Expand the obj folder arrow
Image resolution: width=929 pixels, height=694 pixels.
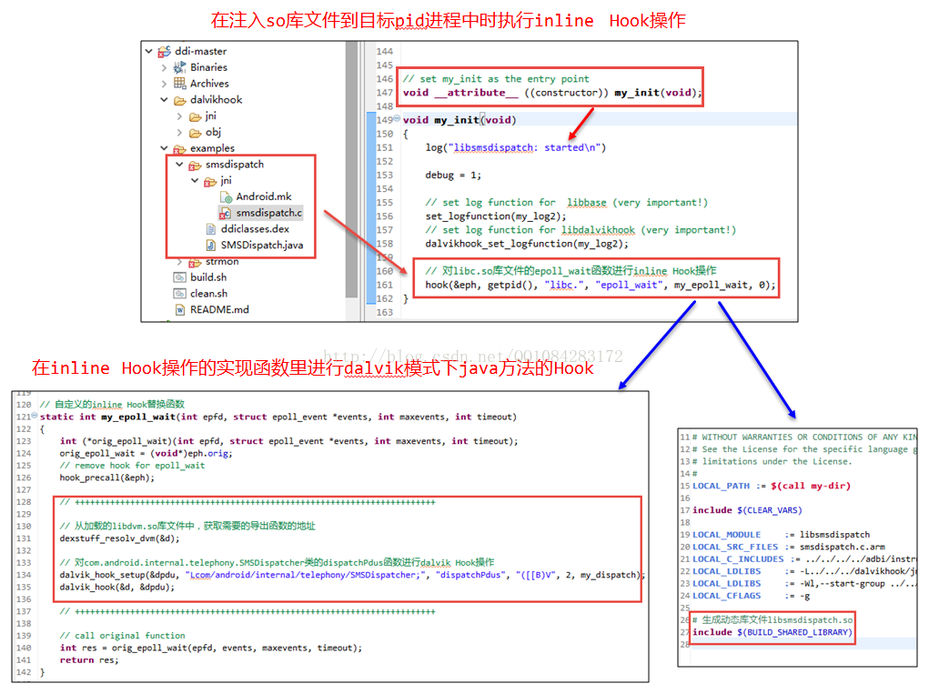click(179, 132)
